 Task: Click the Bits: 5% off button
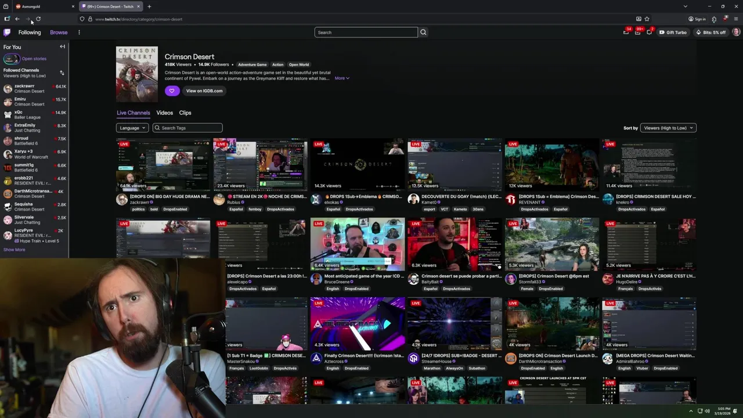[x=711, y=33]
